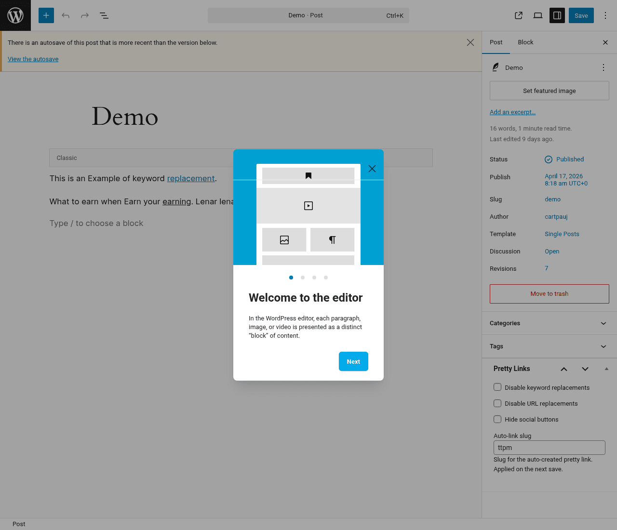Screen dimensions: 617x530
Task: Save the post
Action: 581,15
